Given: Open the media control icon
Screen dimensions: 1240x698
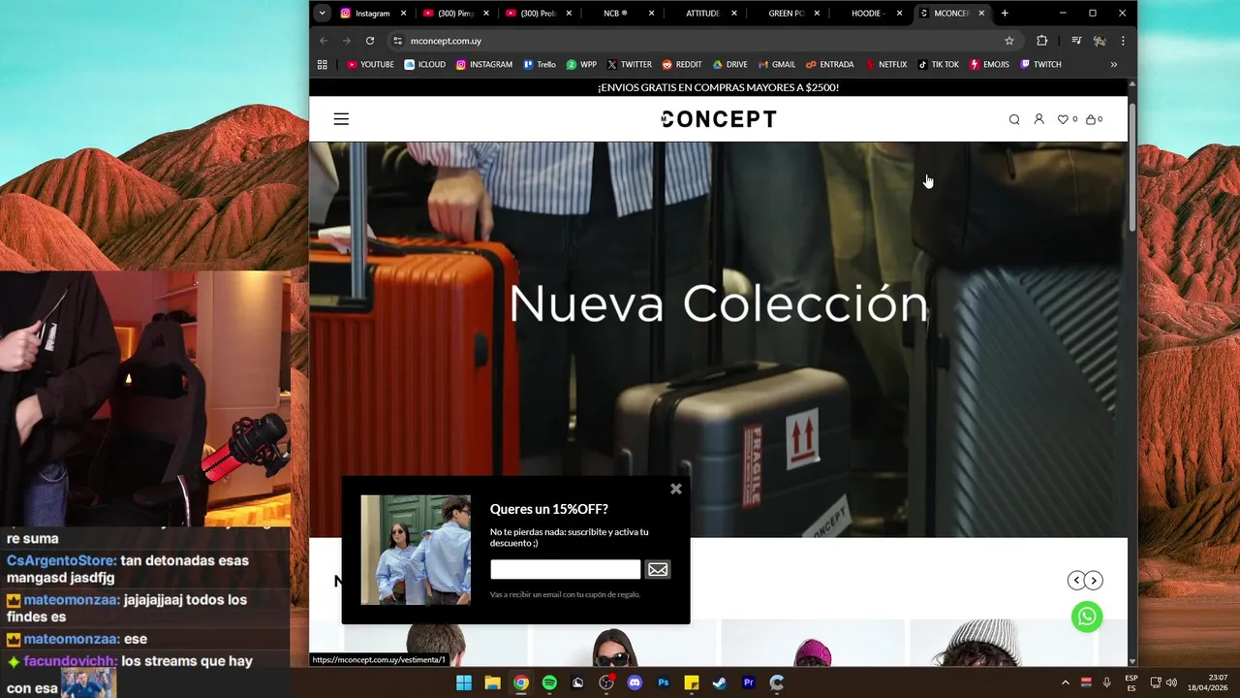Looking at the screenshot, I should click(1076, 41).
